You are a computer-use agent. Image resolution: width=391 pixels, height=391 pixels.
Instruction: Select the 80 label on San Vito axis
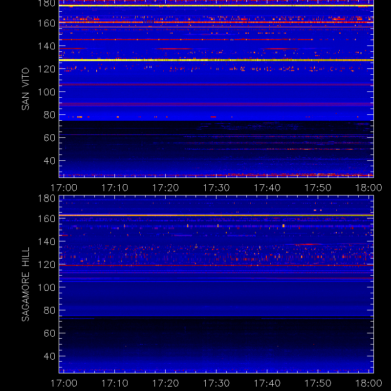pyautogui.click(x=49, y=115)
